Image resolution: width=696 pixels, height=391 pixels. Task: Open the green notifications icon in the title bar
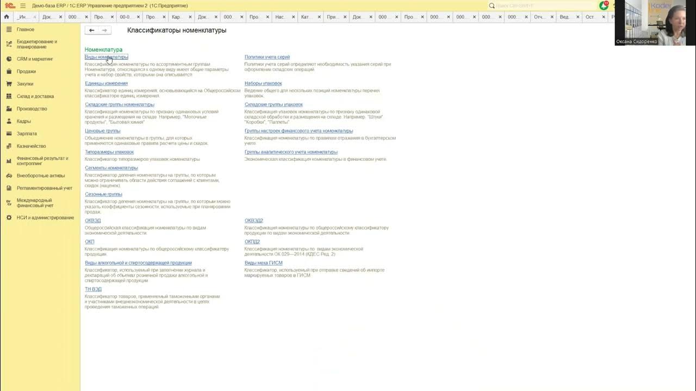[604, 5]
